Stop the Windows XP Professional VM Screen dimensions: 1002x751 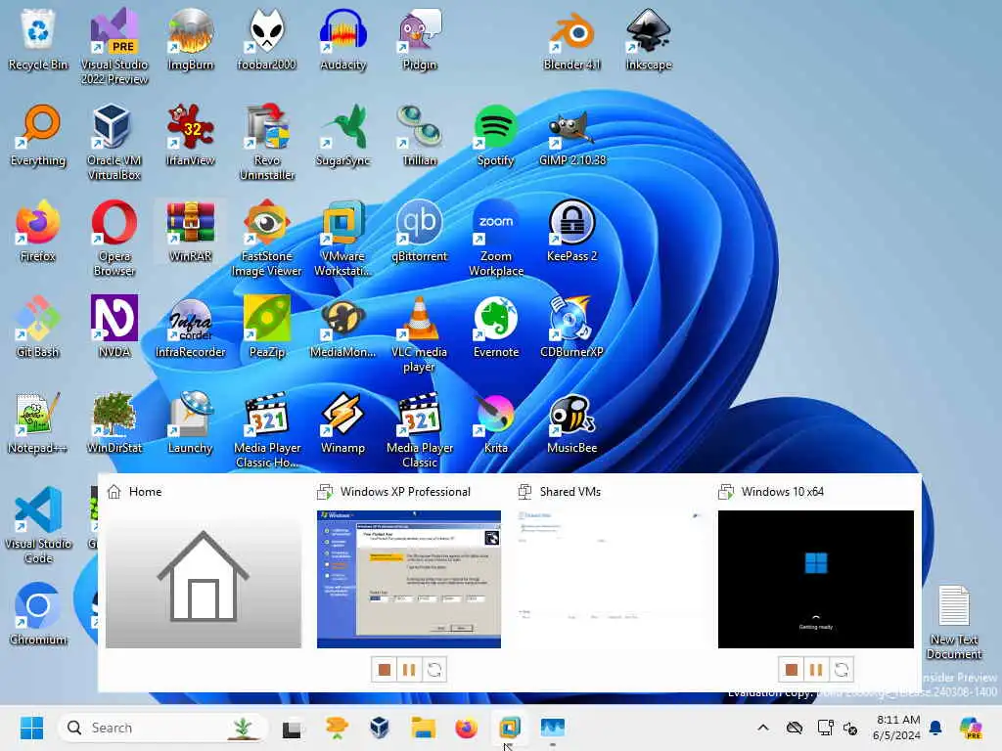coord(384,669)
